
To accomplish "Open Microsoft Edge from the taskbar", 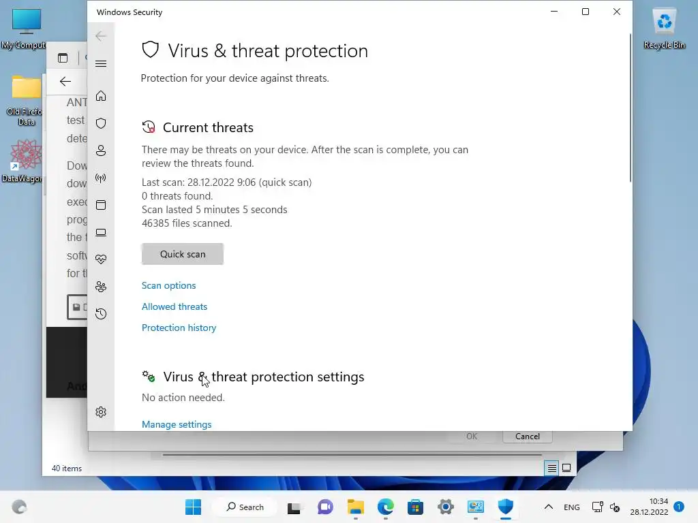I will point(386,507).
